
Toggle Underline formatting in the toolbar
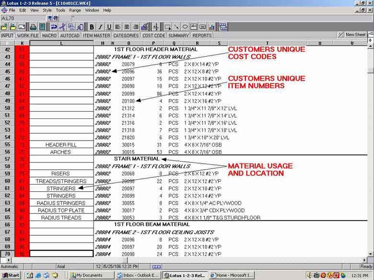pos(109,27)
